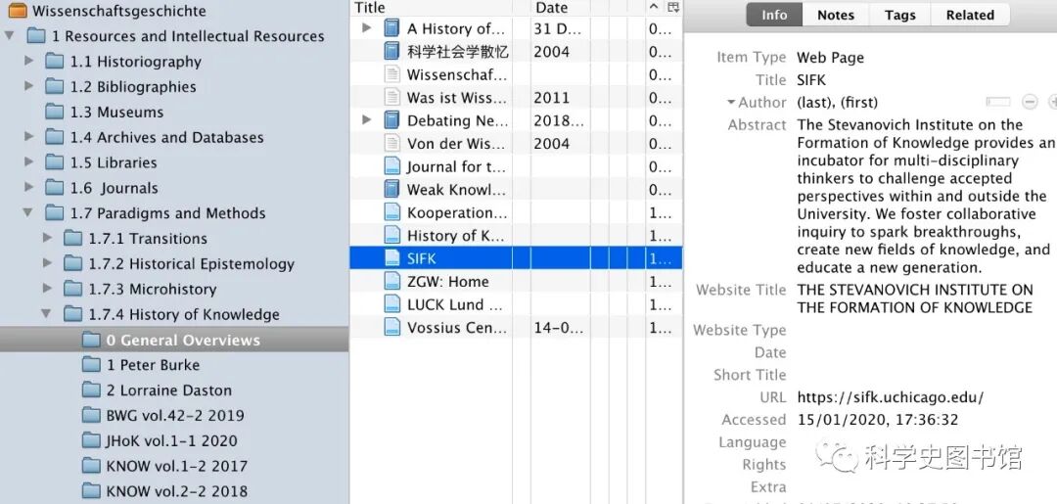Click the 2011 date of Was ist Wiss…
Screen dimensions: 1057x504
click(551, 97)
